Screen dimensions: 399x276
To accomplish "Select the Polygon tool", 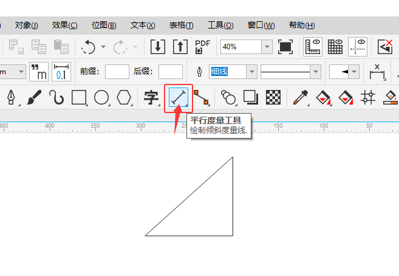I will pos(124,97).
